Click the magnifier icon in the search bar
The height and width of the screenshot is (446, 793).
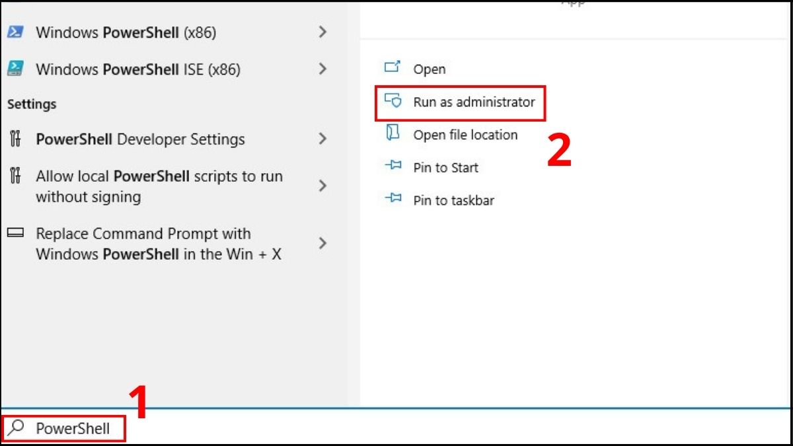coord(15,428)
